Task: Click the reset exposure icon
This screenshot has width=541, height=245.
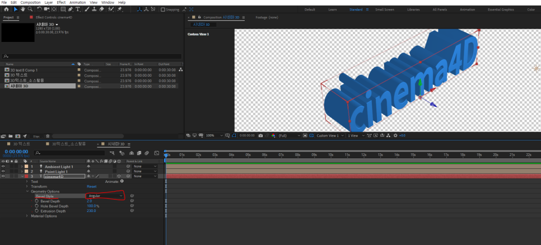Action: coord(395,135)
